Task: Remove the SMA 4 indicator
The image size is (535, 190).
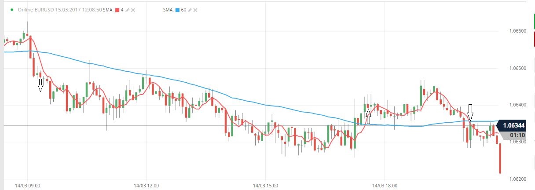Action: tap(133, 9)
